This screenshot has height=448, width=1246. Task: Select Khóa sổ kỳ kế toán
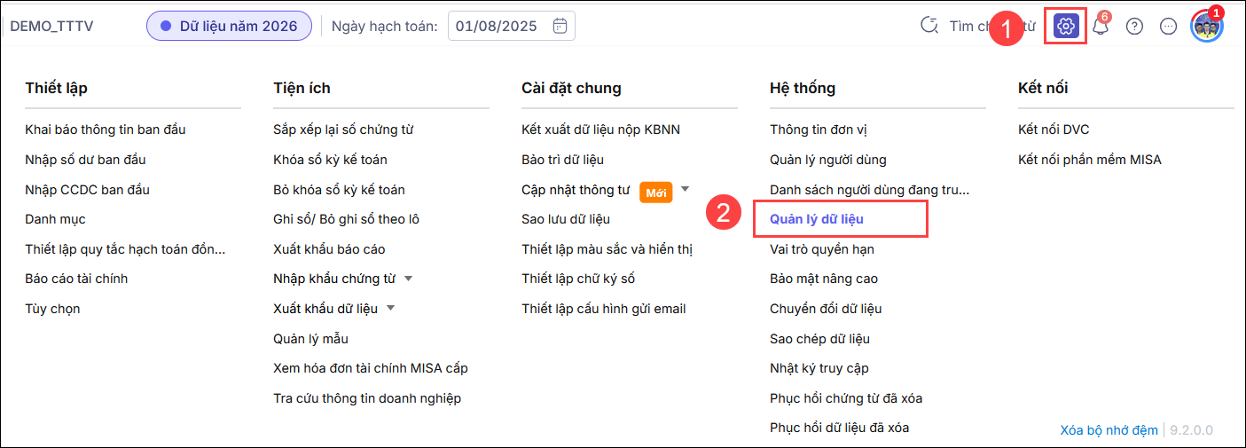point(330,160)
